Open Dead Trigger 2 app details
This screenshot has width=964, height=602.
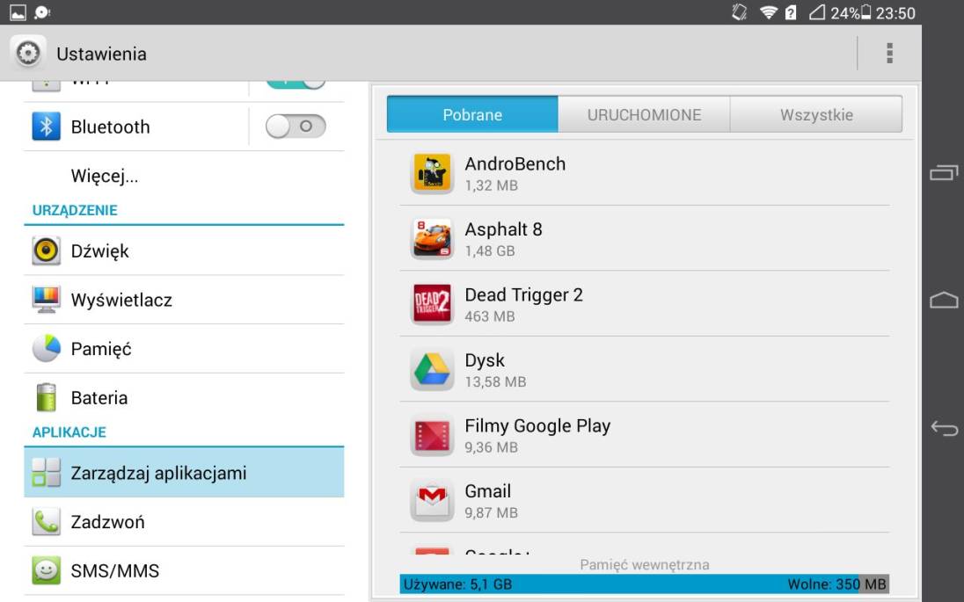click(645, 303)
